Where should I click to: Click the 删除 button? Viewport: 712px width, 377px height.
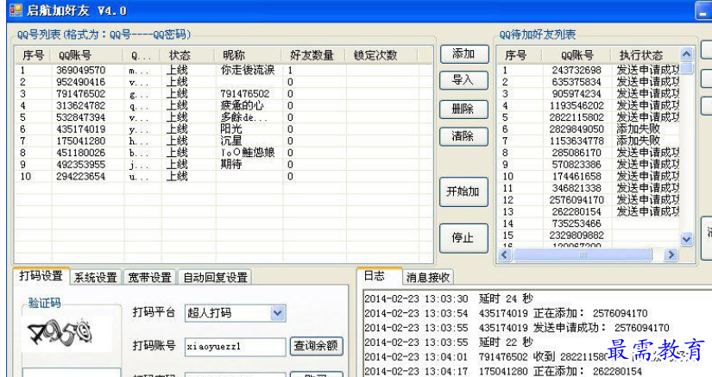point(464,110)
